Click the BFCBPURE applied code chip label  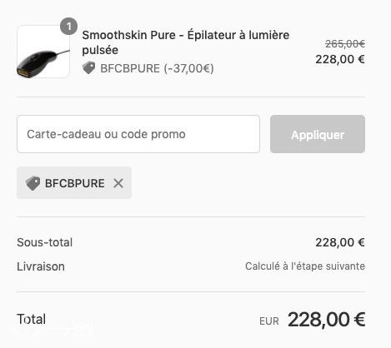[75, 183]
